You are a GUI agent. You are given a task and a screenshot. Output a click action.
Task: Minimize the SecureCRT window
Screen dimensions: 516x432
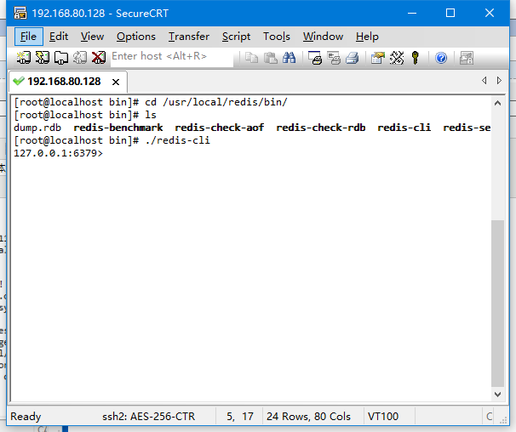click(412, 13)
